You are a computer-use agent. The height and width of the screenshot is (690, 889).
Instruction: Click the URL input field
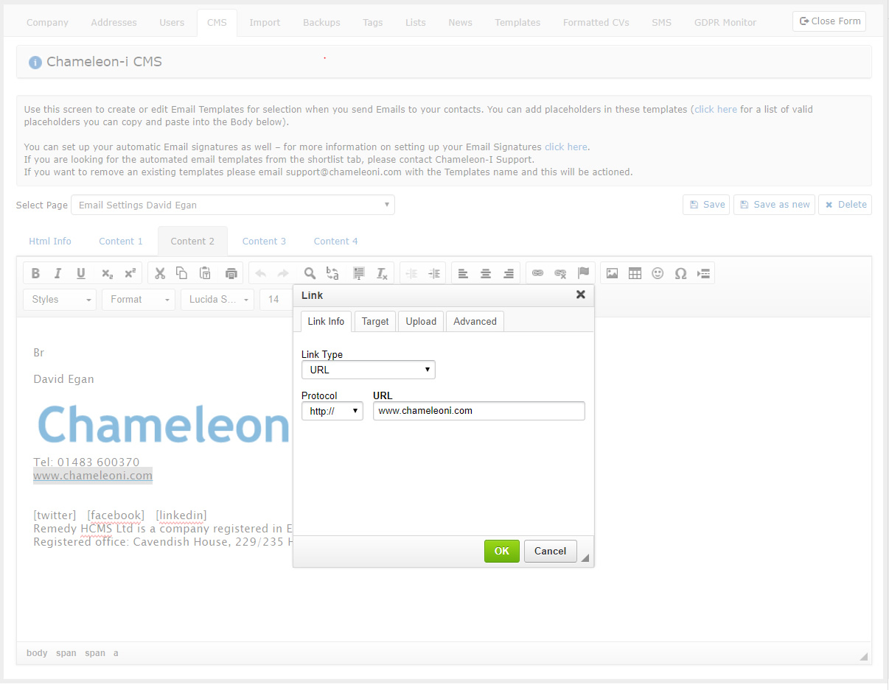click(479, 411)
